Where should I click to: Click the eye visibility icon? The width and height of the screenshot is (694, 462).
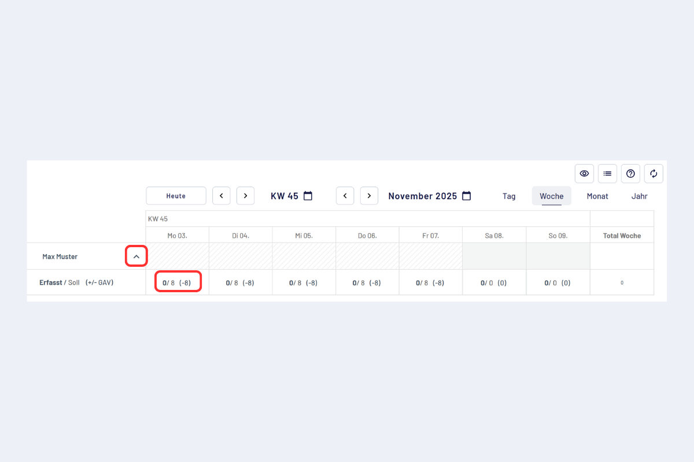(584, 173)
